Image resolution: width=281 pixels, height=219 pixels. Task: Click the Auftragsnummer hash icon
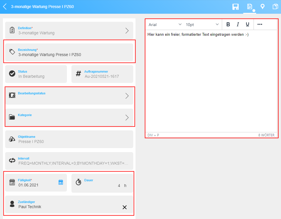pos(78,73)
